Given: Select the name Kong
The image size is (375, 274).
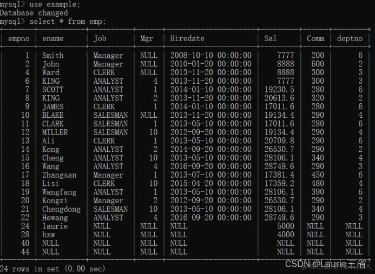Looking at the screenshot, I should [51, 149].
